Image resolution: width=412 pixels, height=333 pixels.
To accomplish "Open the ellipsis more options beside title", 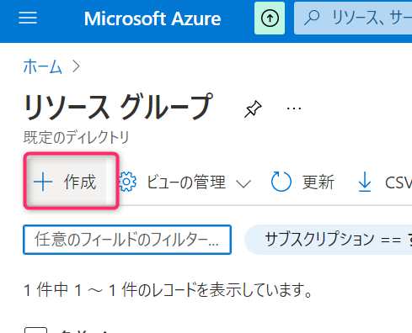I will click(294, 108).
